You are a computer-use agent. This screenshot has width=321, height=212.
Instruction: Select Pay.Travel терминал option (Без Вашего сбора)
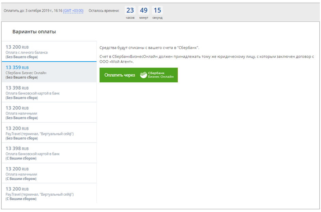pos(49,133)
